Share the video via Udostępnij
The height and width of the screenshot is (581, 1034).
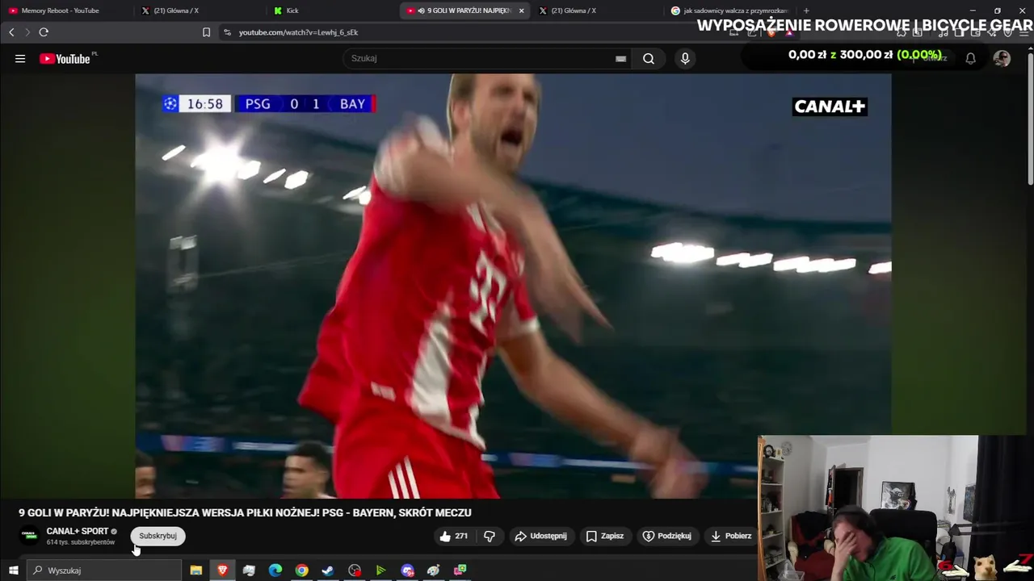pyautogui.click(x=540, y=536)
